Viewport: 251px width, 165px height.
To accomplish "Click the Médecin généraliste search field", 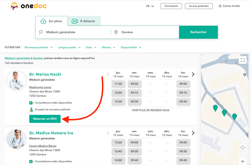I will coord(75,32).
